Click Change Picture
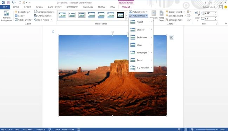Image resolution: width=228 pixels, height=131 pixels. click(43, 16)
